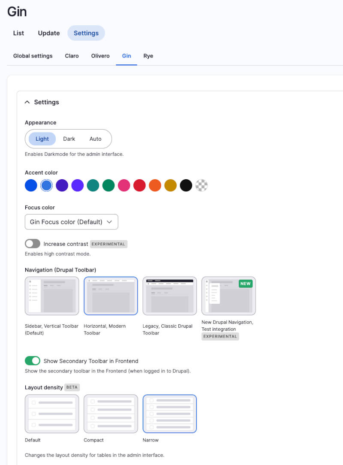Click the New Drupal Navigation, Test integration label

[227, 326]
